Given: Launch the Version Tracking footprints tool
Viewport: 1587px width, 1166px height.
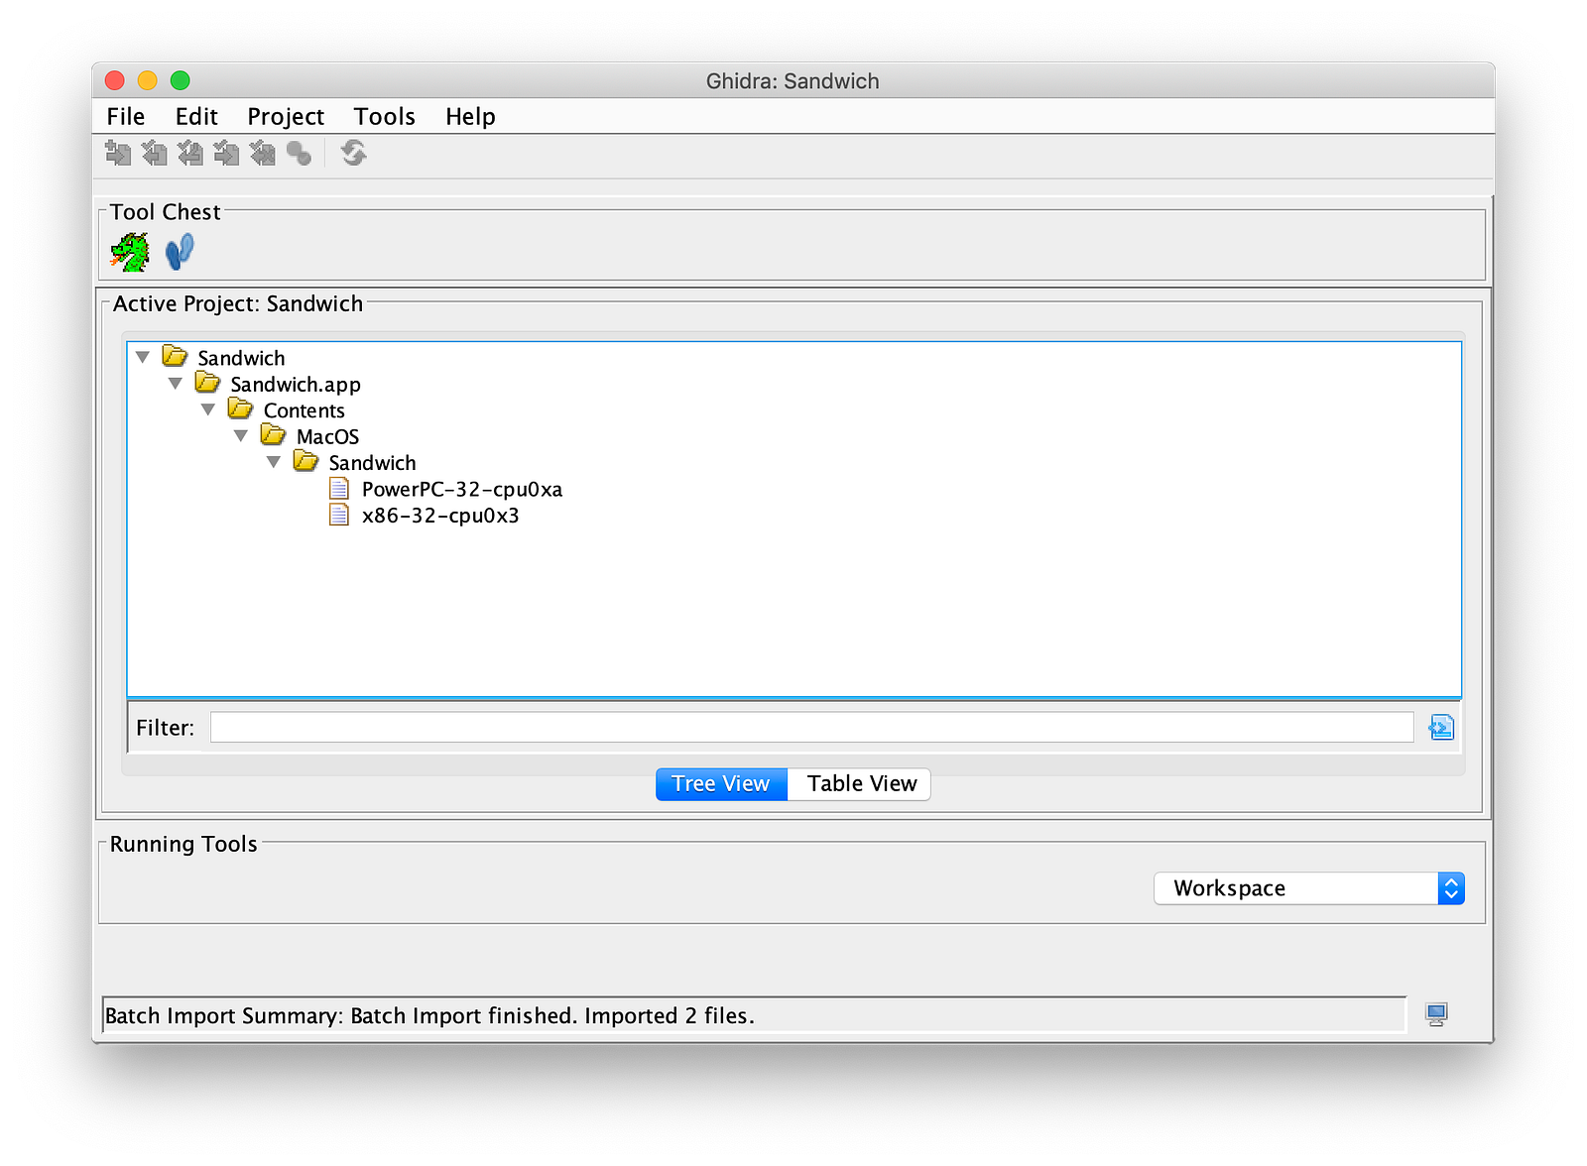Looking at the screenshot, I should click(x=180, y=252).
